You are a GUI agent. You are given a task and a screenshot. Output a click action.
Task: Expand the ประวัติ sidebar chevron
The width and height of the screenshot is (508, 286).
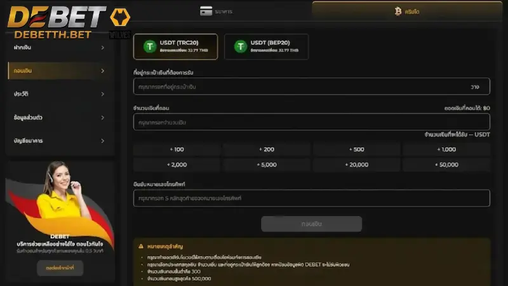pos(102,94)
